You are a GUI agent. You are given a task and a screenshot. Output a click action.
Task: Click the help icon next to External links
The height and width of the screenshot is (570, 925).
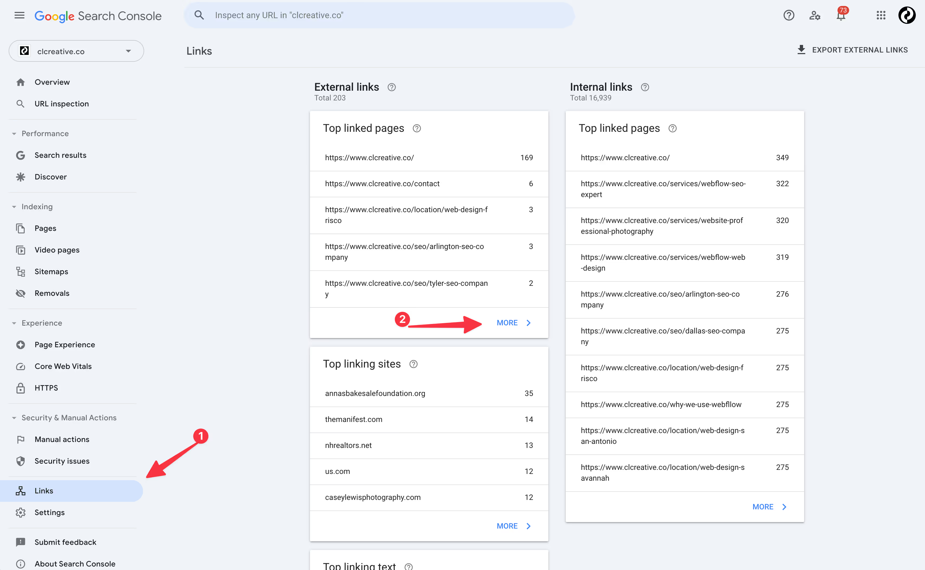(x=391, y=87)
